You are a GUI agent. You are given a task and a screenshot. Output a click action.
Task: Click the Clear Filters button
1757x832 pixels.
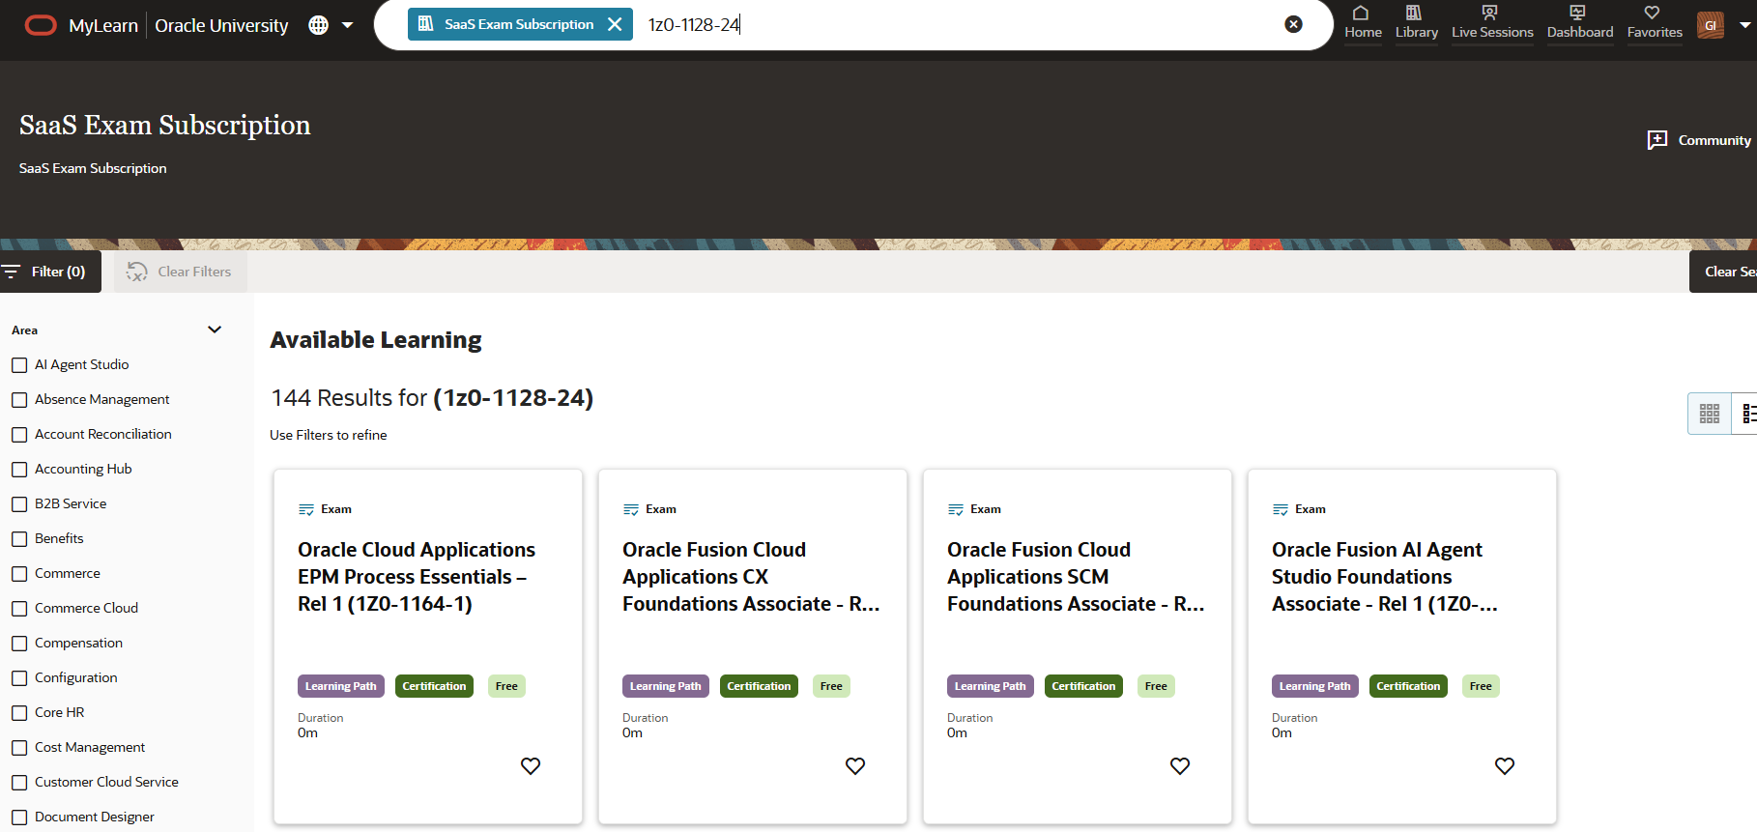coord(181,272)
